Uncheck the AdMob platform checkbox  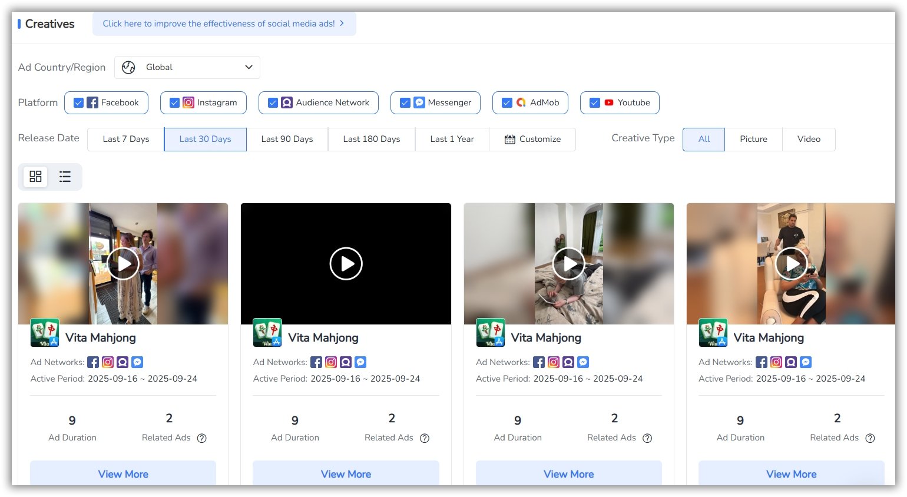click(507, 102)
